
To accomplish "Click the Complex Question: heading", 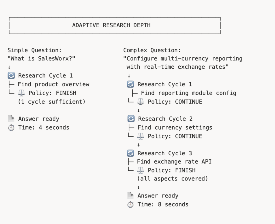I will pos(152,50).
